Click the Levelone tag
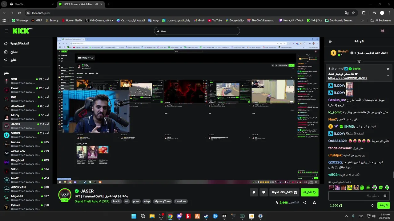 coord(181,201)
